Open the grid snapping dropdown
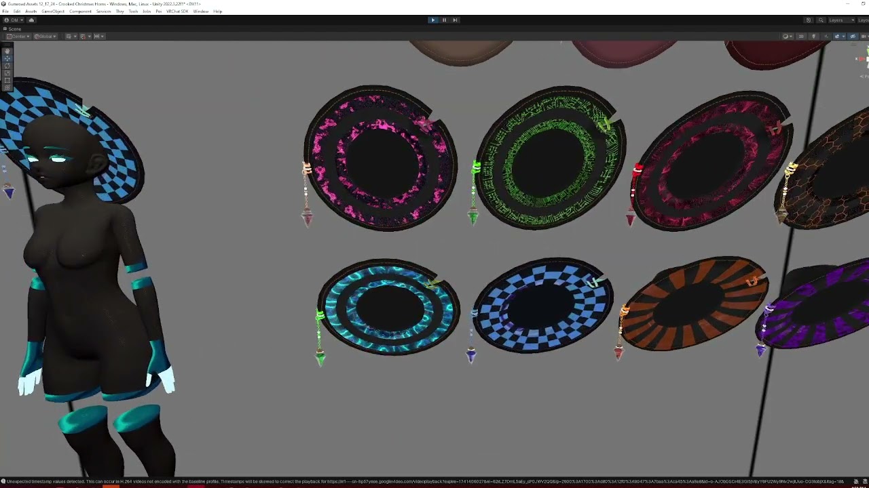 point(85,37)
